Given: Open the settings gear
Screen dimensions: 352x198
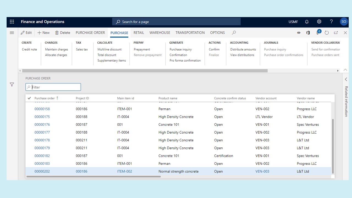Looking at the screenshot, I should pos(319,22).
